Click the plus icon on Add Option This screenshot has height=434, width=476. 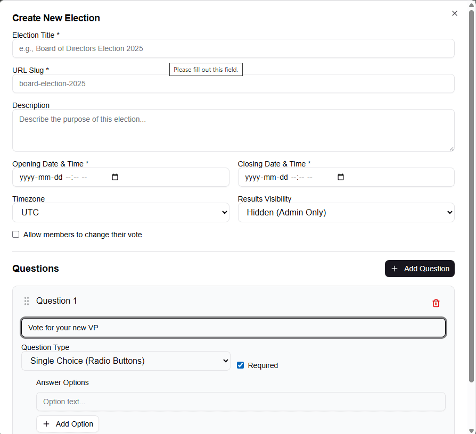(x=47, y=424)
